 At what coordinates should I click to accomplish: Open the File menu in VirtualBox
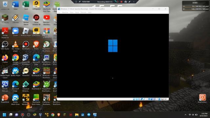point(59,12)
